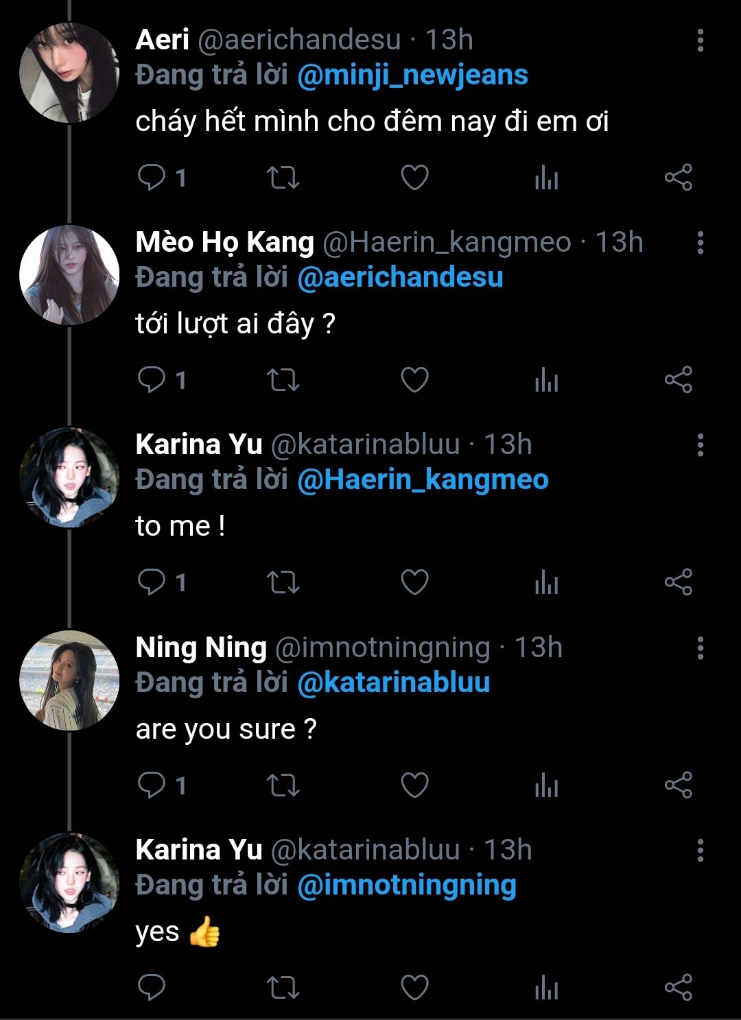Open more options for Aeri's tweet

click(700, 40)
